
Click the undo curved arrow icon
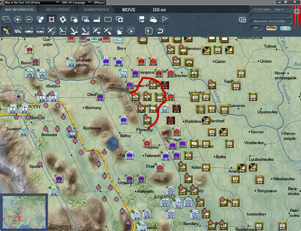(x=160, y=31)
